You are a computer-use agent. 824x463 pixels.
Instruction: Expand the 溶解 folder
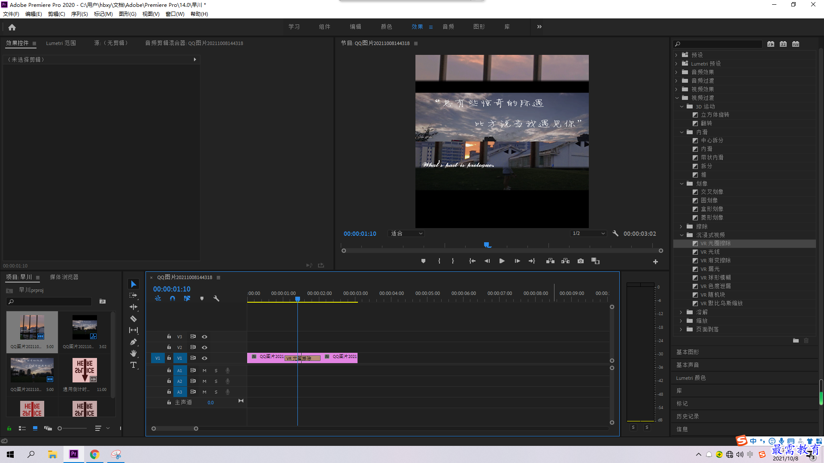tap(681, 312)
